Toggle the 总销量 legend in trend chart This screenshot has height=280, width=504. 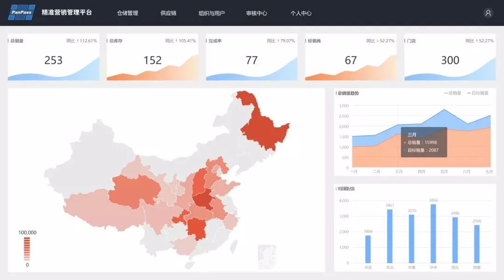[x=453, y=93]
